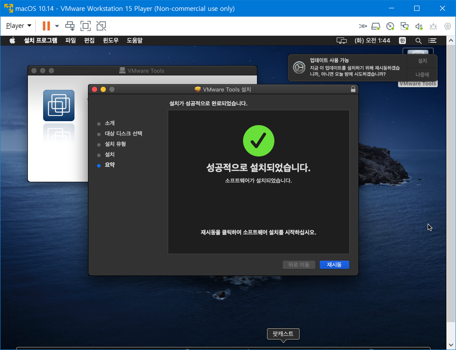
Task: Open the Notification Center list icon
Action: 432,41
